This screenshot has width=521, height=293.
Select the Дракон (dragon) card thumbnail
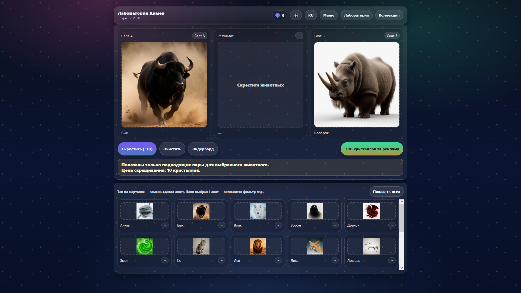pos(371,211)
